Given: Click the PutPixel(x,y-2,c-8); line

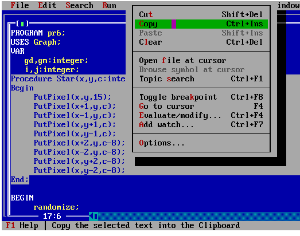Looking at the screenshot, I should point(79,171).
